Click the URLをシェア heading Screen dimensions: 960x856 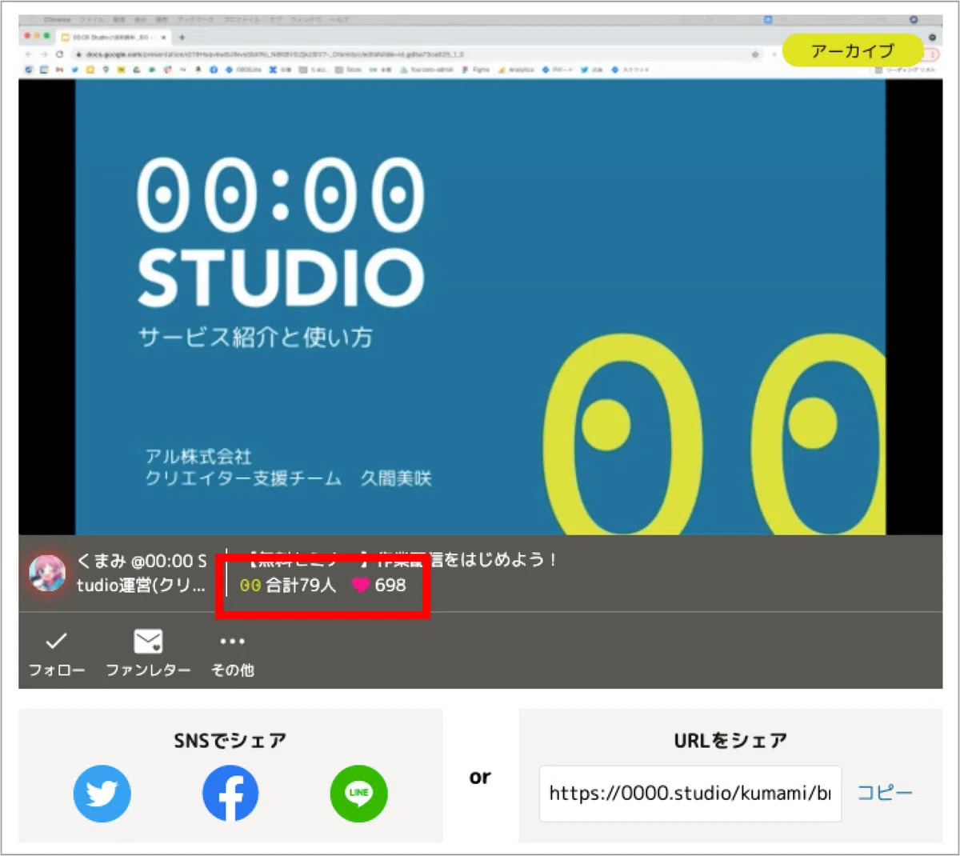pos(730,741)
